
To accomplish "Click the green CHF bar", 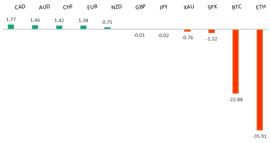I will pyautogui.click(x=59, y=27).
